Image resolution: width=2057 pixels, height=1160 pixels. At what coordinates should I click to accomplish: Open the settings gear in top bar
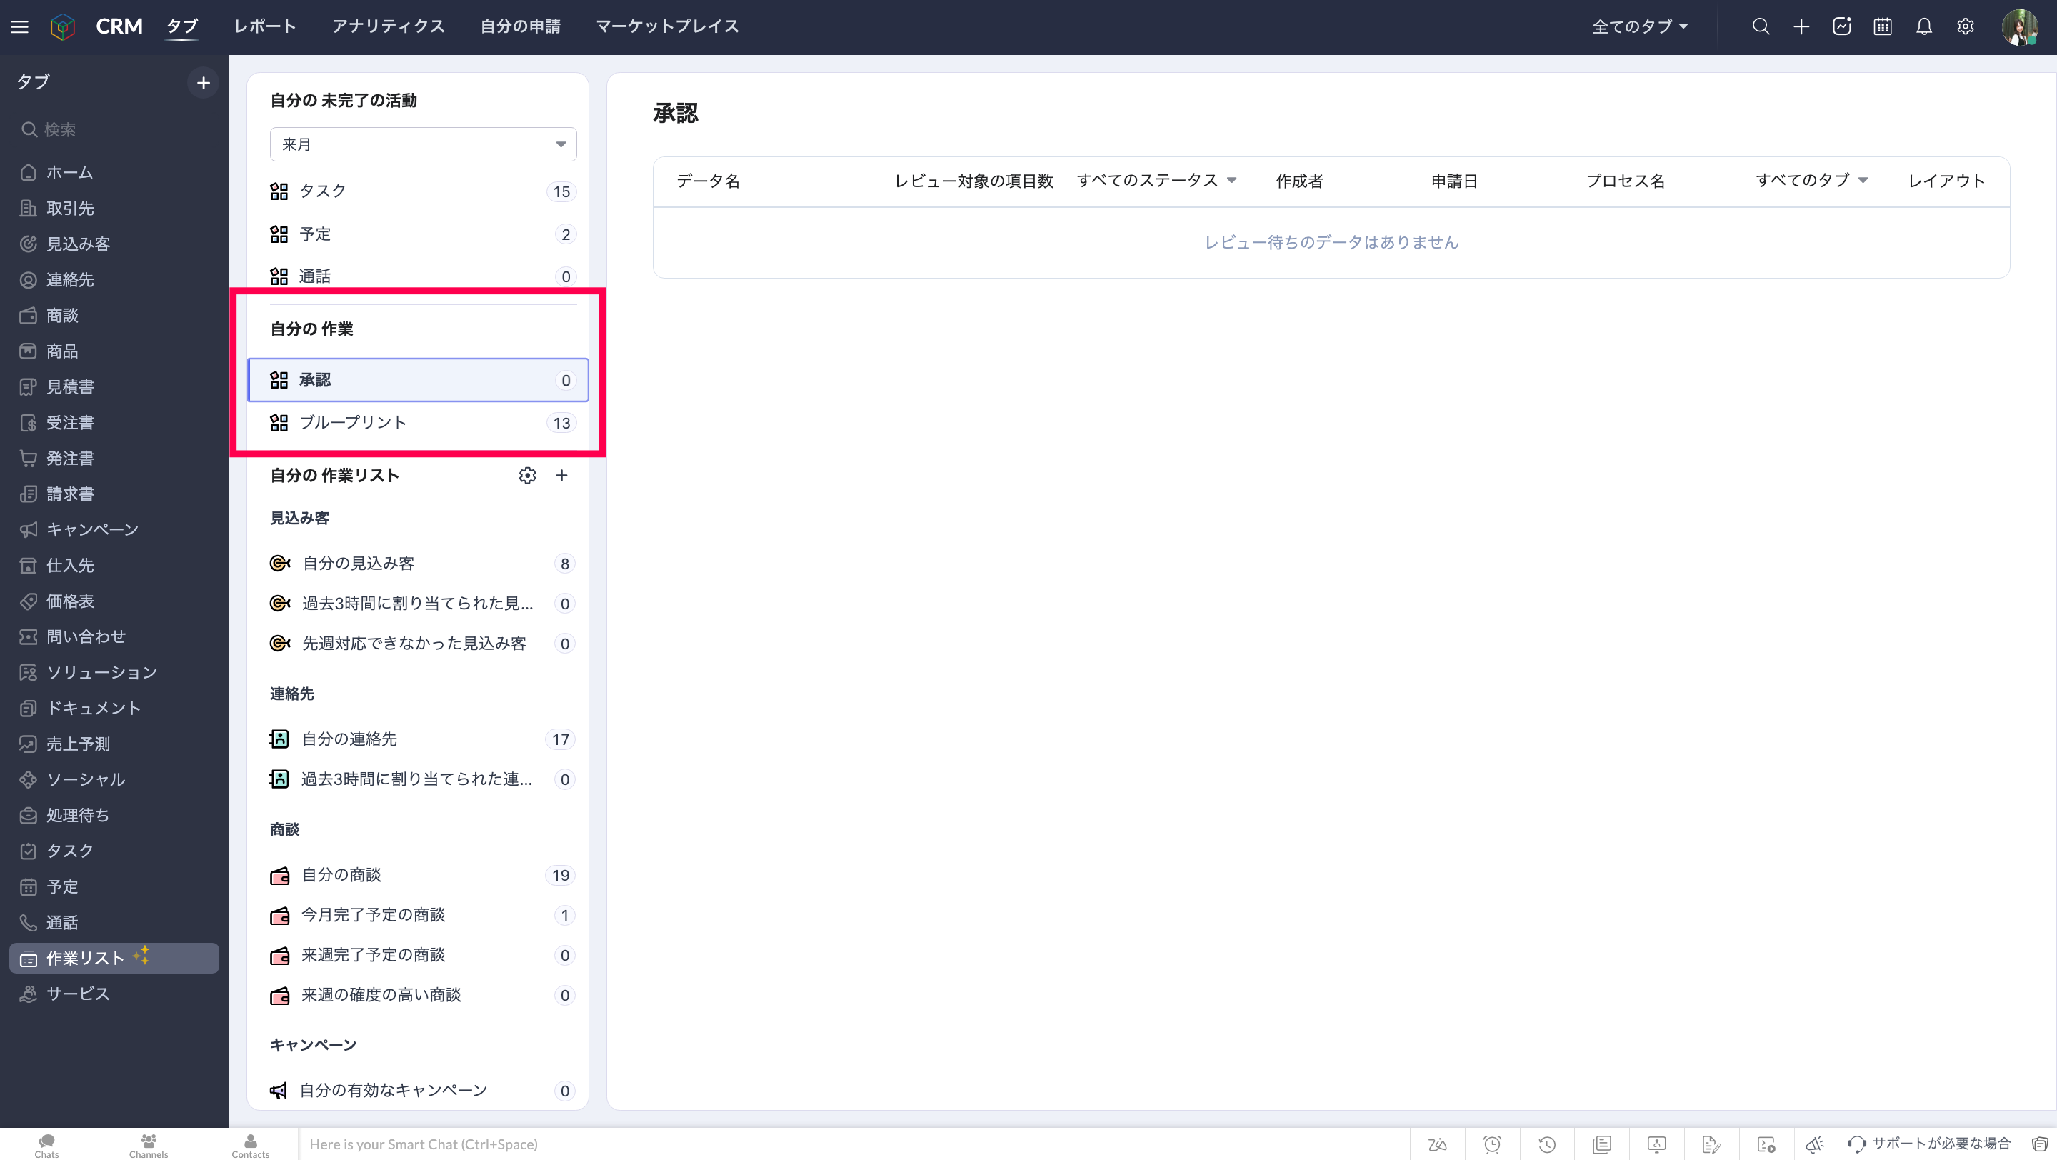tap(1965, 26)
